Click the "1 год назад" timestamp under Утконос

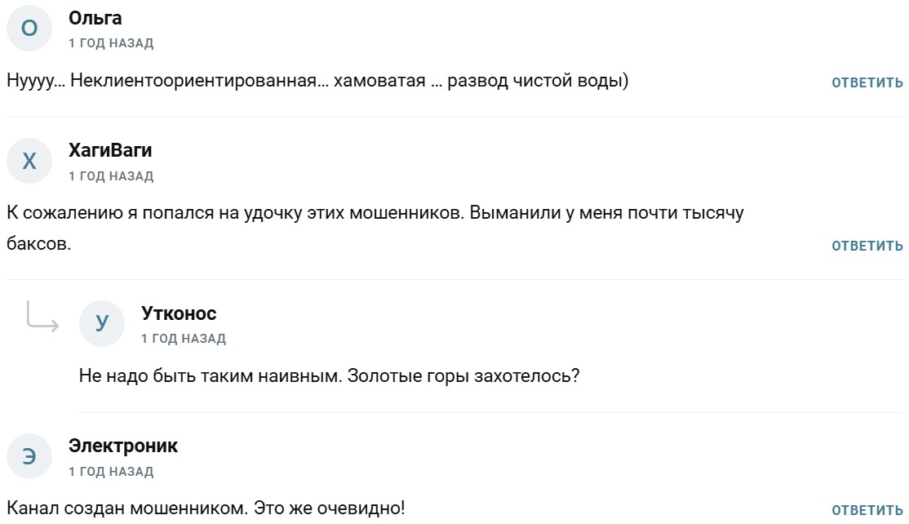pyautogui.click(x=184, y=339)
